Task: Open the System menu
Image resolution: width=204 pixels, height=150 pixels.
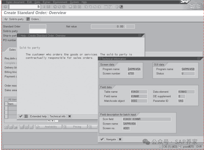Action: [74, 2]
